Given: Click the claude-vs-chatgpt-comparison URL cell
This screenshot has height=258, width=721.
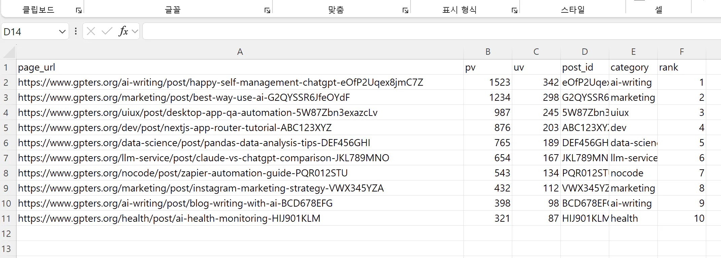Looking at the screenshot, I should 204,158.
